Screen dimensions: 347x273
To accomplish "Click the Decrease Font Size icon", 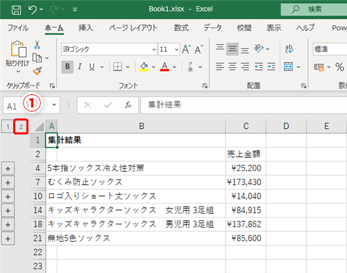I will pos(199,49).
